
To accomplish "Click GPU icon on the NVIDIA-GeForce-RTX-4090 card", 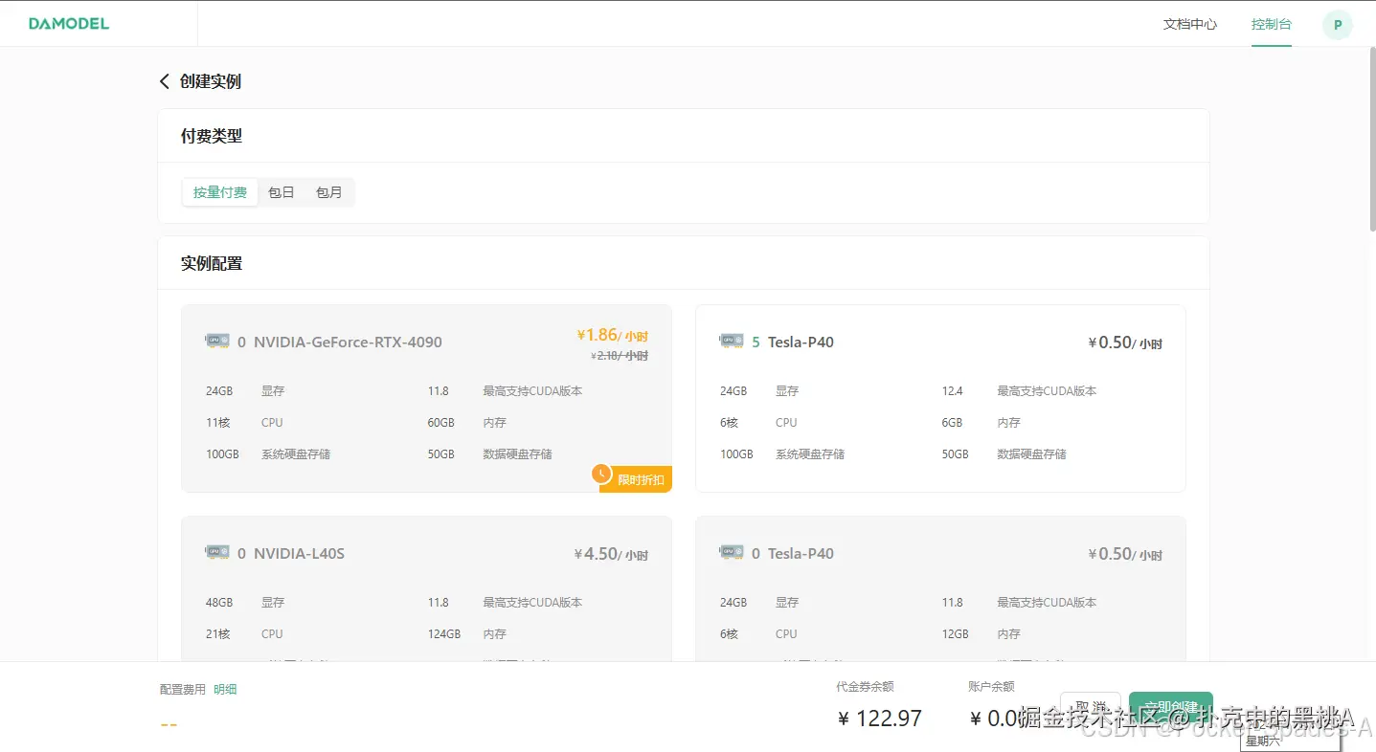I will 217,341.
